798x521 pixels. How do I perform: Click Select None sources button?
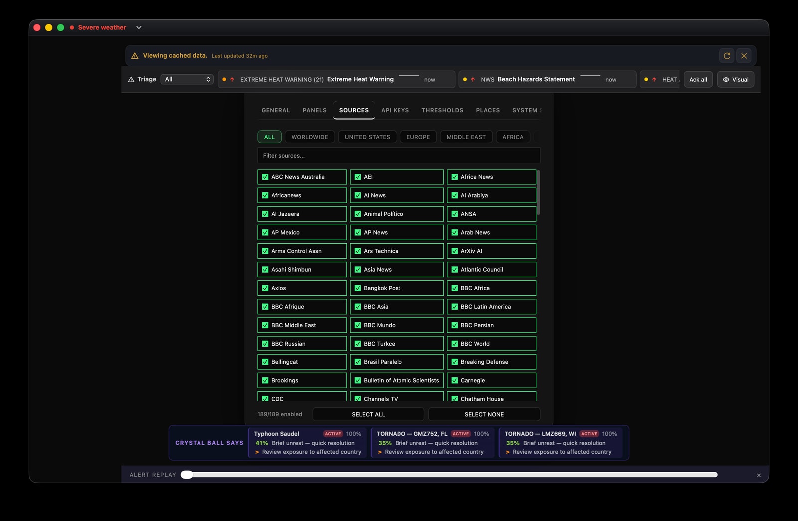tap(484, 414)
